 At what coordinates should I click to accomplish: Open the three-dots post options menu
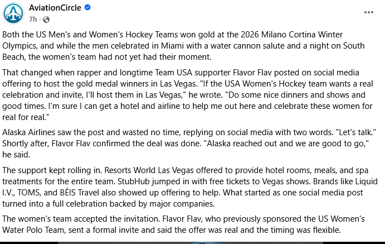tap(368, 12)
